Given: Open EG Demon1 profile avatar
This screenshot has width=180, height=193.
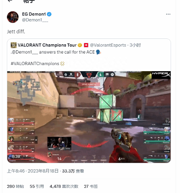Looking at the screenshot, I should point(13,17).
